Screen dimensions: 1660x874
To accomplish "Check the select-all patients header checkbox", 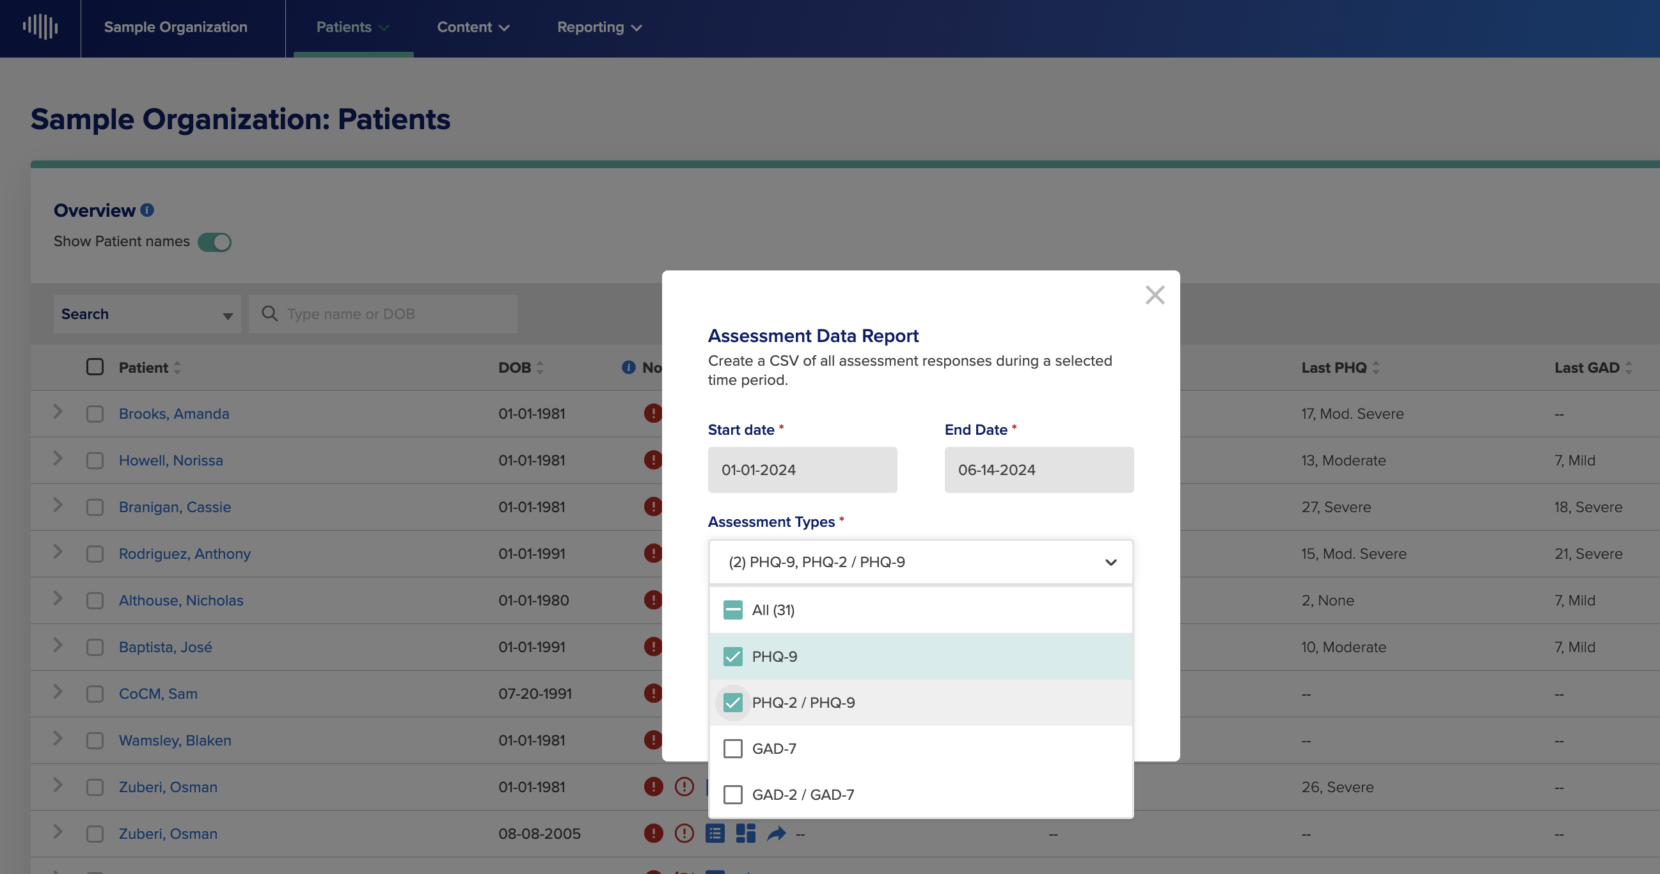I will 95,366.
